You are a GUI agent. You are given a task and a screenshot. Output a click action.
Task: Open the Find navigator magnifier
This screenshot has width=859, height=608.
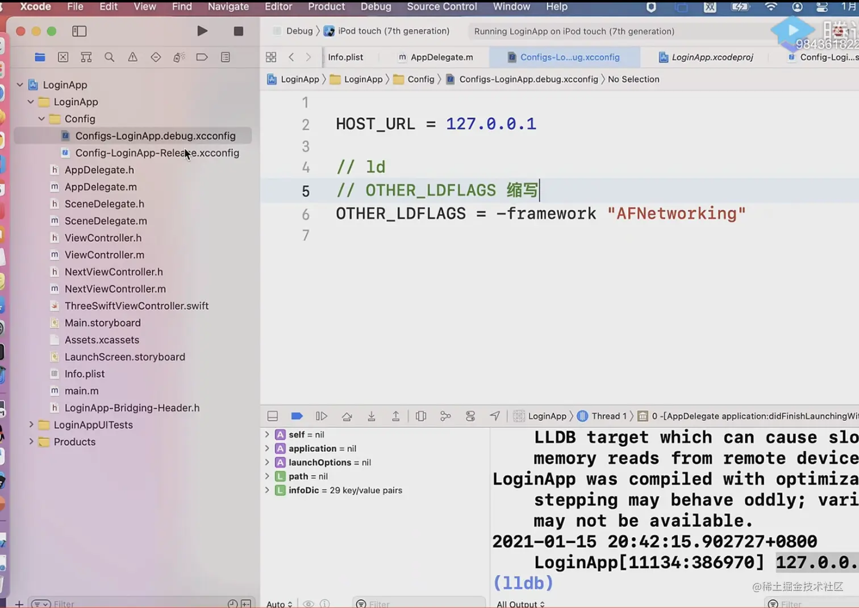pos(110,57)
